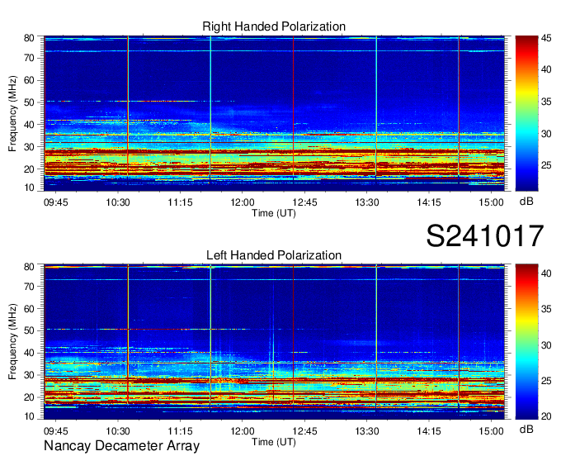
Task: Click the right-handed spectrogram plot
Action: [x=274, y=113]
